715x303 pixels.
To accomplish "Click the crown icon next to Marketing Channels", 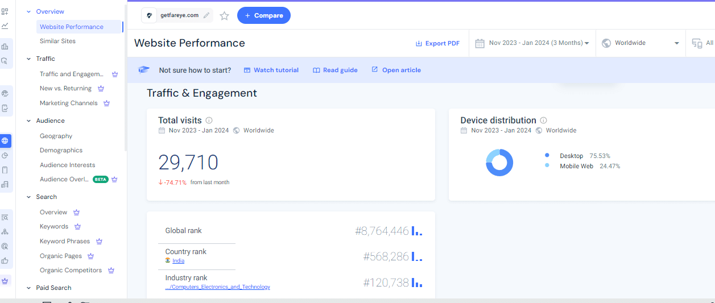I will coord(106,103).
